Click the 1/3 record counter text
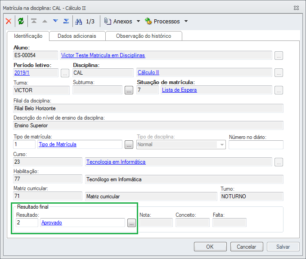The width and height of the screenshot is (306, 259). point(90,22)
